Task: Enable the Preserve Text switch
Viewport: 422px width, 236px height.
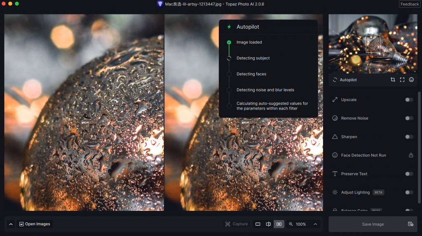Action: coord(409,174)
